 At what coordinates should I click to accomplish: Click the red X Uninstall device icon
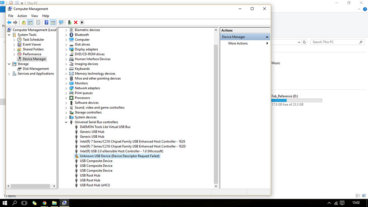(76, 22)
